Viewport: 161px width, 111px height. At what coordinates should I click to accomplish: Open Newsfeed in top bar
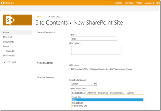point(149,3)
